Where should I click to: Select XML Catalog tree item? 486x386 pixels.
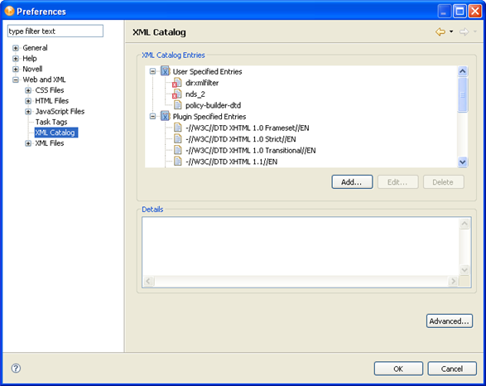point(56,133)
